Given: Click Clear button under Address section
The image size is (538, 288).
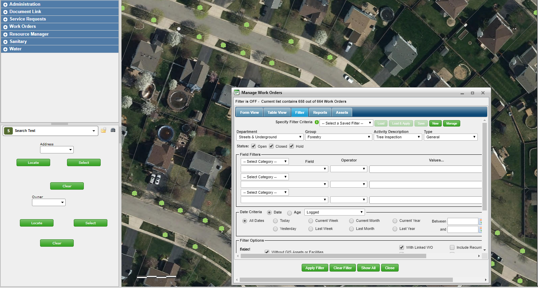Looking at the screenshot, I should click(67, 186).
